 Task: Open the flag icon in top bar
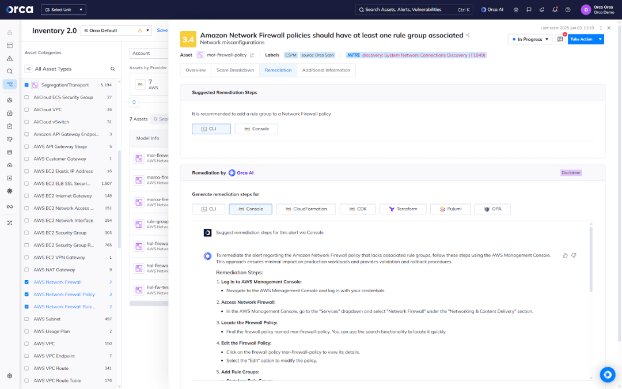click(529, 10)
